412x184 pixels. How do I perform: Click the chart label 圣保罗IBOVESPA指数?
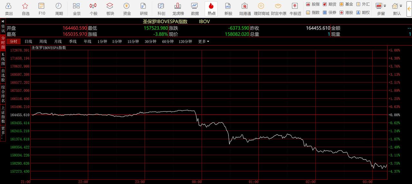coord(49,48)
